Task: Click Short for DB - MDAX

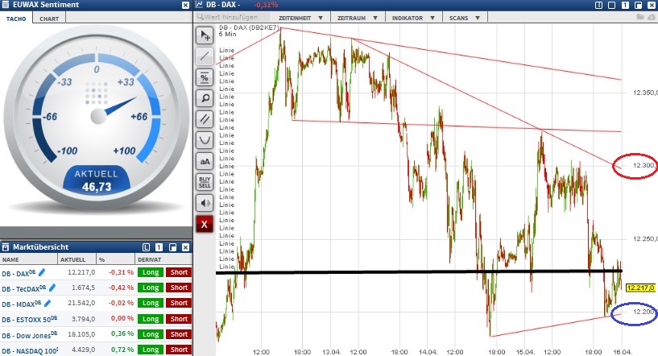Action: [179, 303]
